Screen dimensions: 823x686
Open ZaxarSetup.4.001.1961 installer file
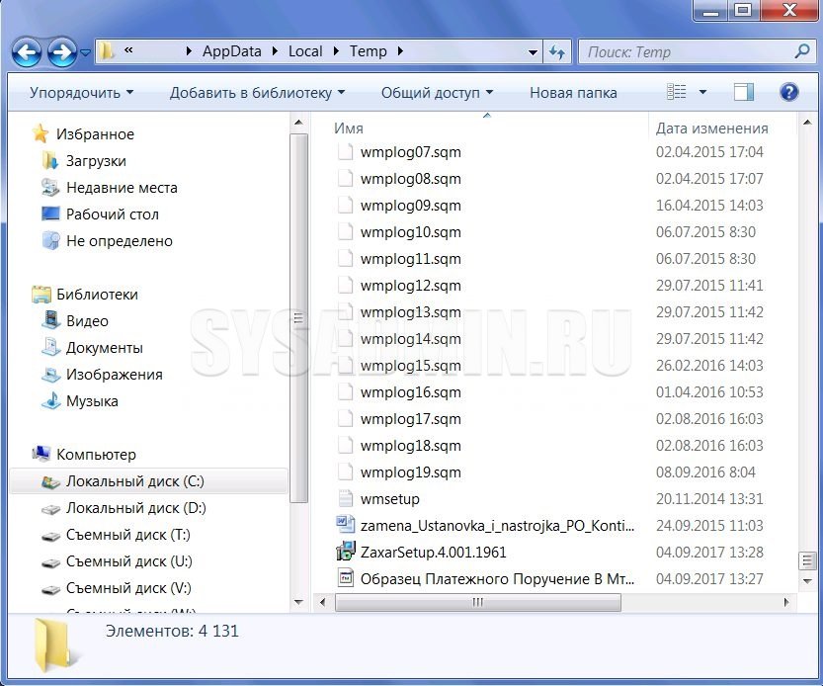[433, 552]
